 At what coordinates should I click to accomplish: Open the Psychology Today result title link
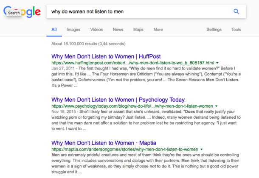pyautogui.click(x=118, y=100)
